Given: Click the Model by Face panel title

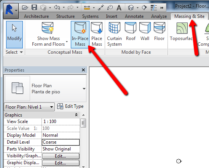Looking at the screenshot, I should 136,52.
